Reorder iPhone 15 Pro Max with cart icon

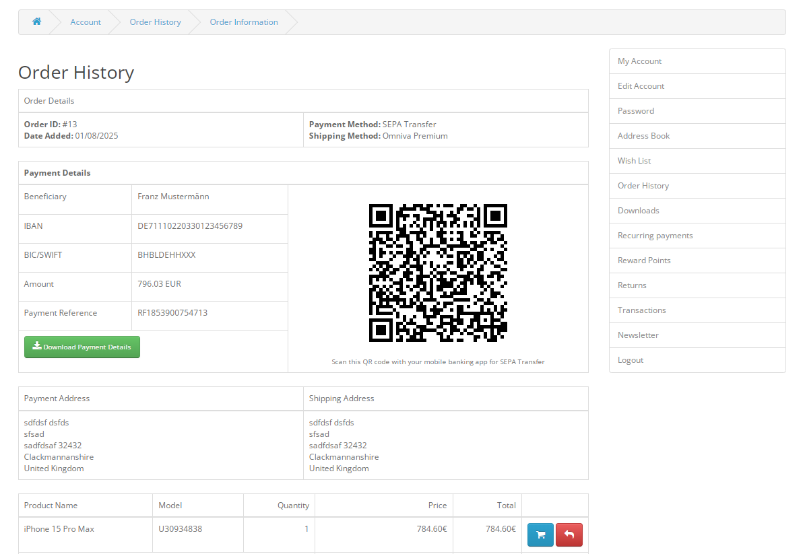click(x=540, y=534)
